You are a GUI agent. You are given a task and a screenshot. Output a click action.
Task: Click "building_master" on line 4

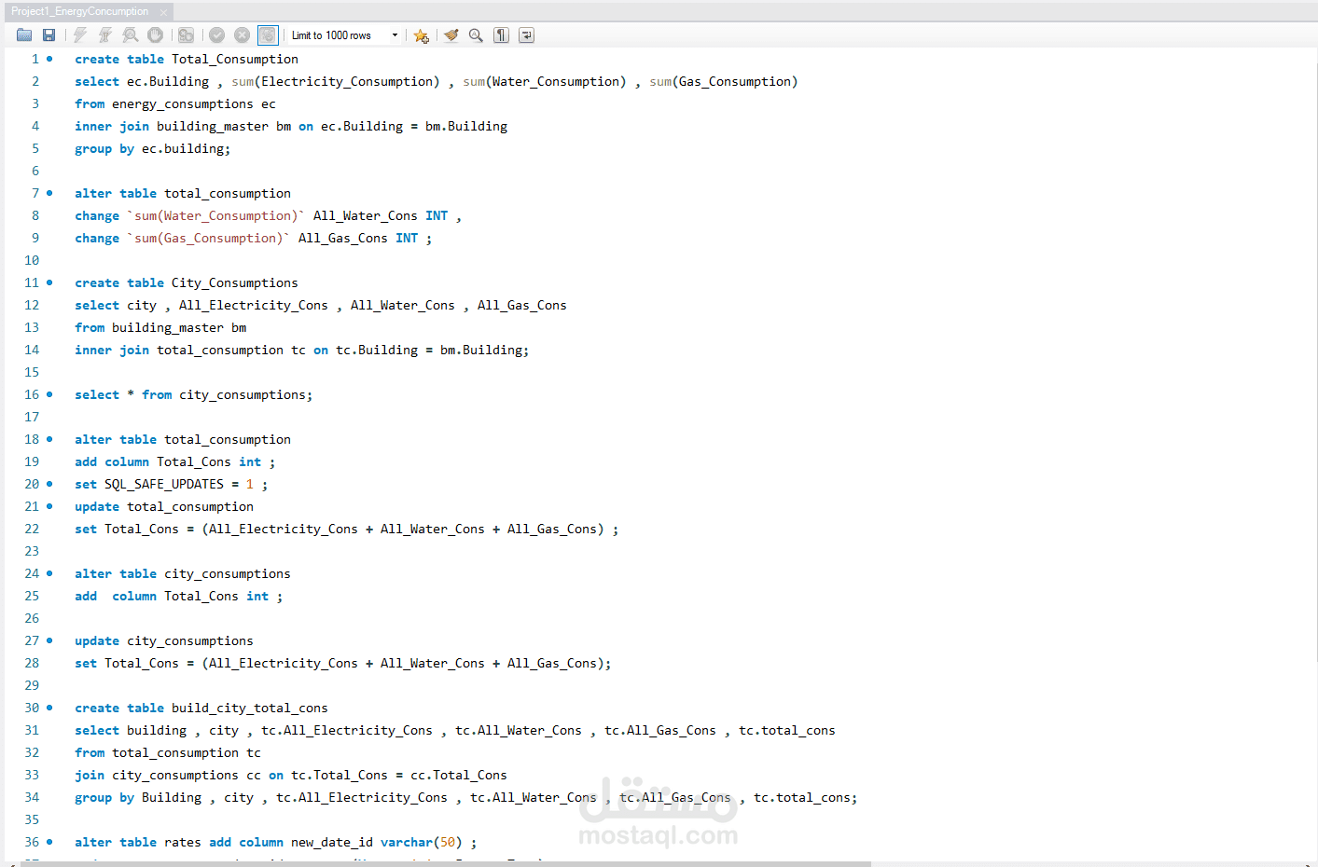point(213,126)
